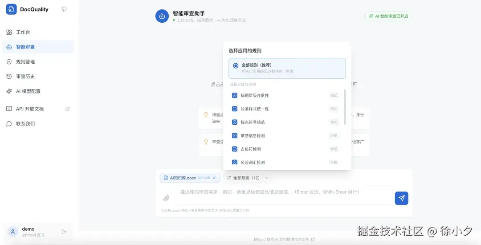
Task: Focus the 描述你的审查需求 input box
Action: pyautogui.click(x=284, y=195)
